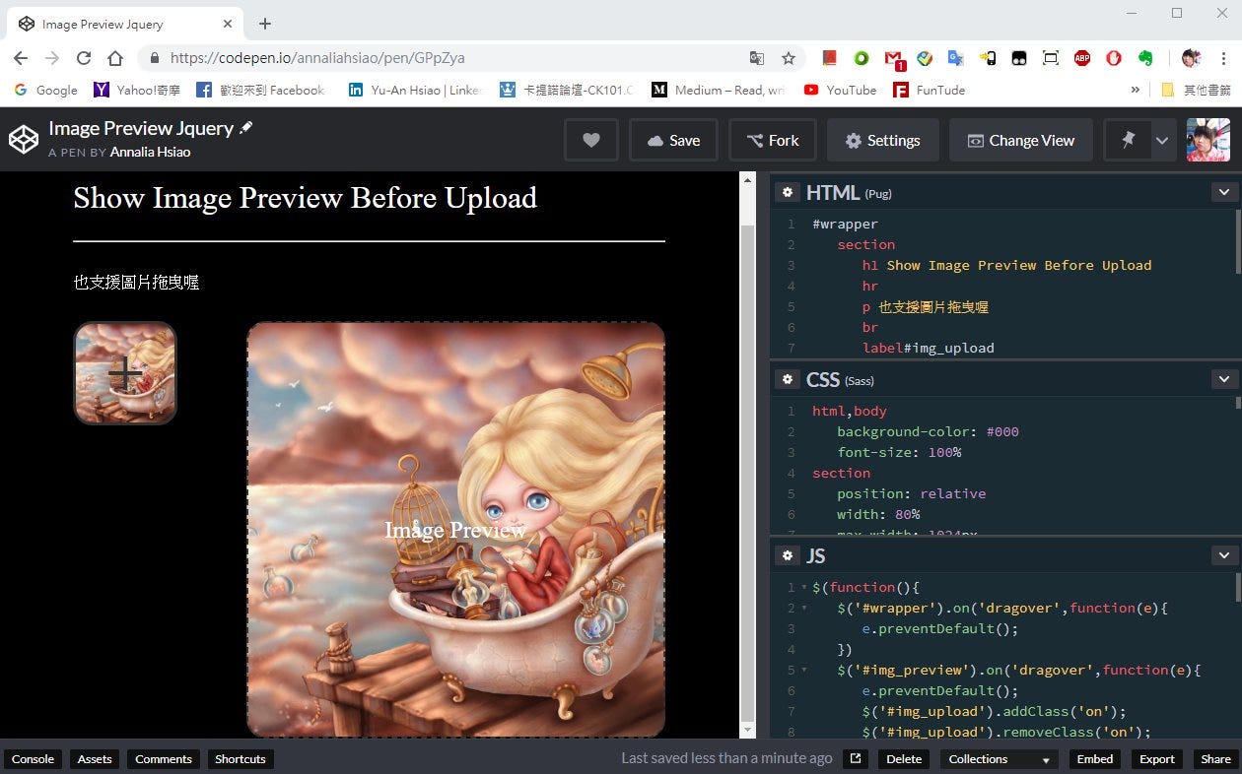This screenshot has width=1242, height=774.
Task: Open the 其他書籤 bookmarks folder
Action: coord(1196,90)
